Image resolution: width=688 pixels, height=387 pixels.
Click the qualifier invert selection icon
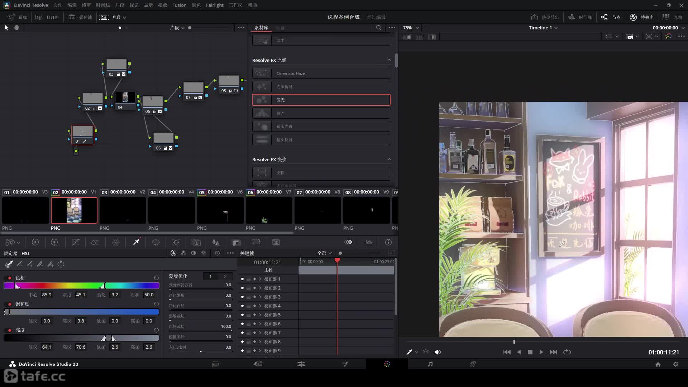pos(61,264)
